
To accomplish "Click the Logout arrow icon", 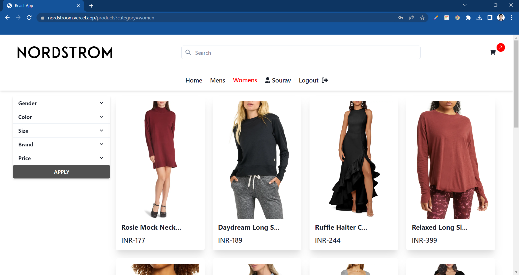I will point(325,80).
